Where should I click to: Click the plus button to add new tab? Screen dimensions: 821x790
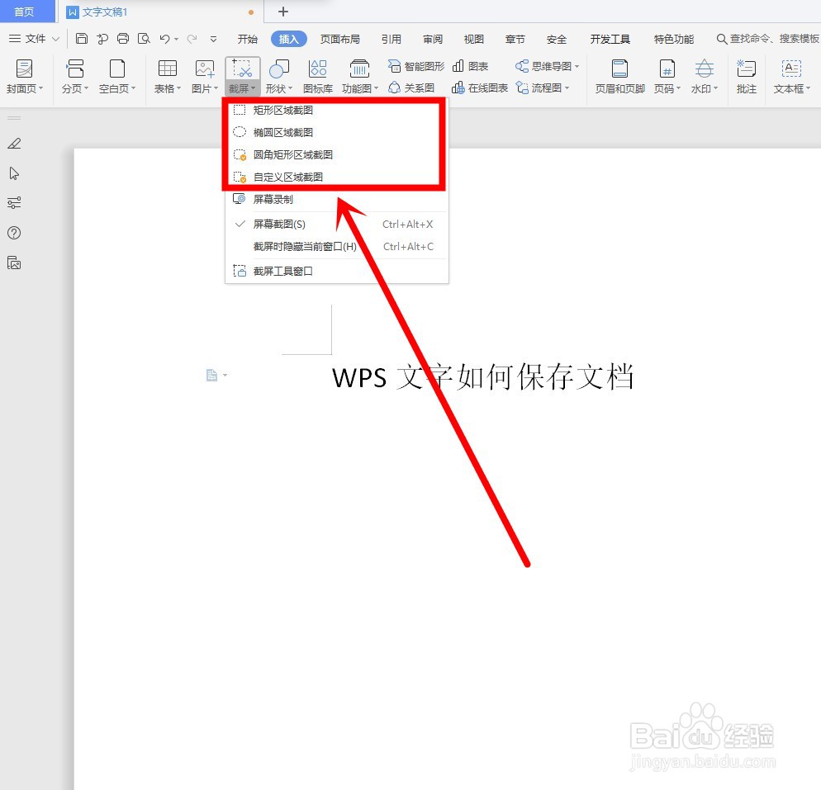click(x=283, y=12)
